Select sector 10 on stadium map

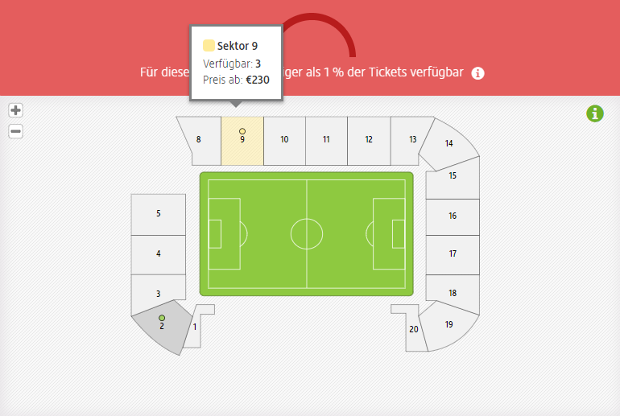284,141
